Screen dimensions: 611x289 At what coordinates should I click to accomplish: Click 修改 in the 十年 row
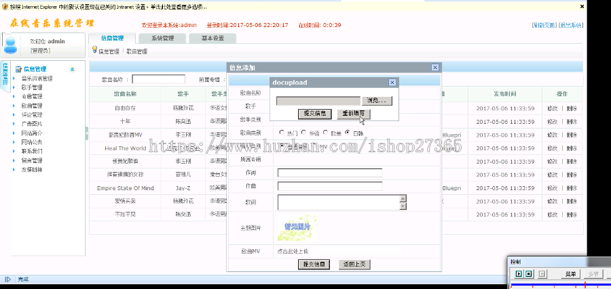(x=552, y=122)
